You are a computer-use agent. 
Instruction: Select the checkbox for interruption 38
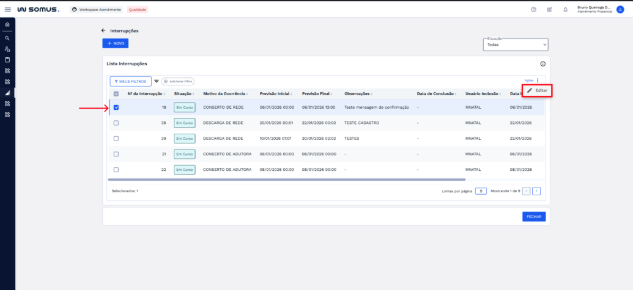pyautogui.click(x=116, y=123)
